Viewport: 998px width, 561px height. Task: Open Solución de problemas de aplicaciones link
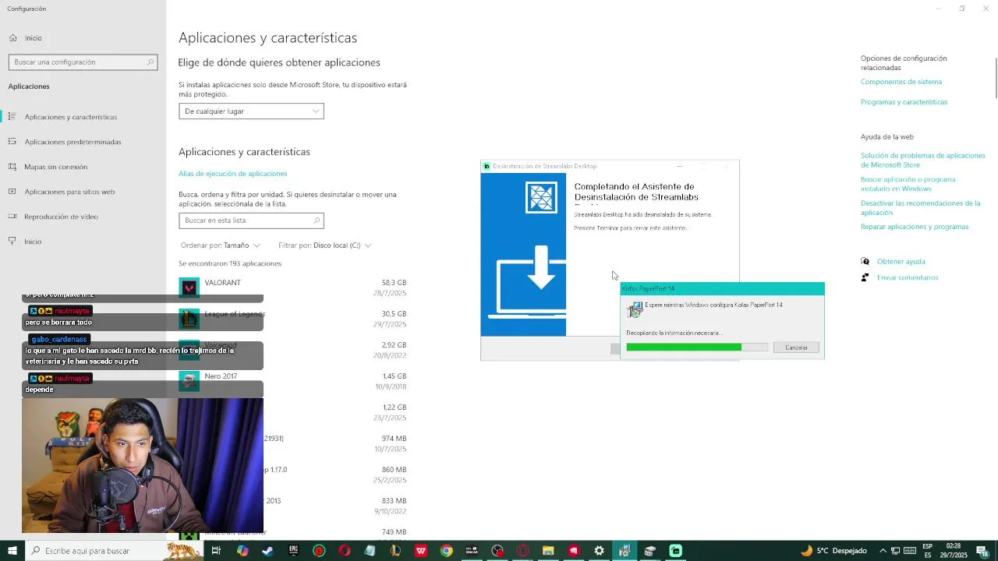click(923, 160)
